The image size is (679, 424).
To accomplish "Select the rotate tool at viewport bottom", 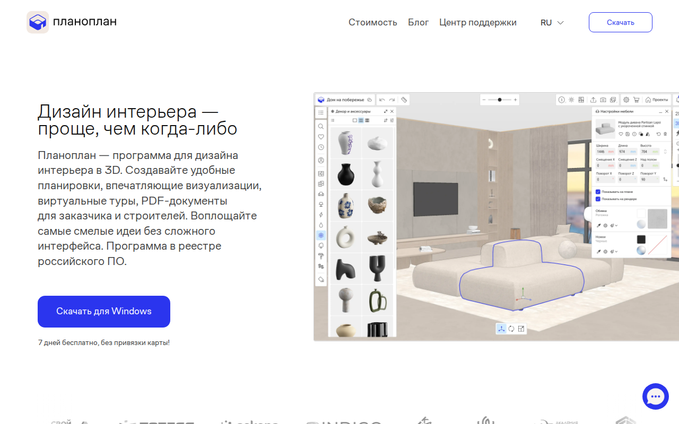I will [511, 329].
